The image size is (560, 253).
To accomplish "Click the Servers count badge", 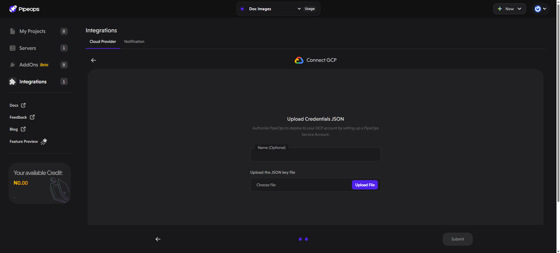I will coord(64,48).
